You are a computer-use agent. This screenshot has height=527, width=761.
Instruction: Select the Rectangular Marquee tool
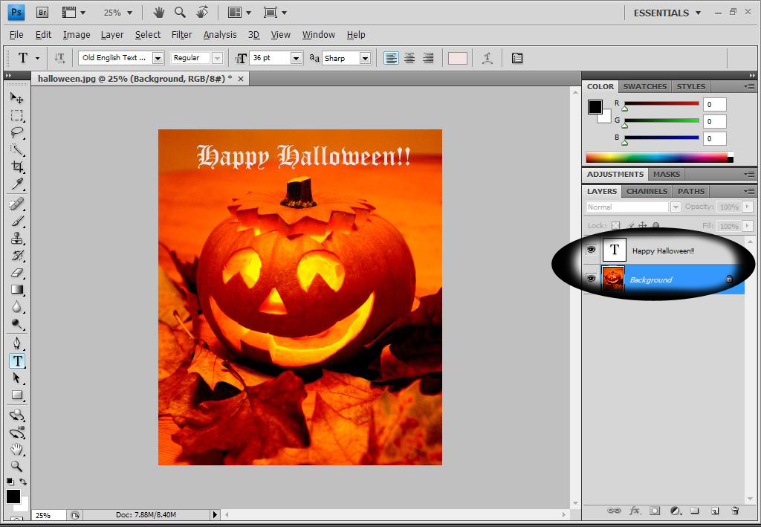coord(16,115)
